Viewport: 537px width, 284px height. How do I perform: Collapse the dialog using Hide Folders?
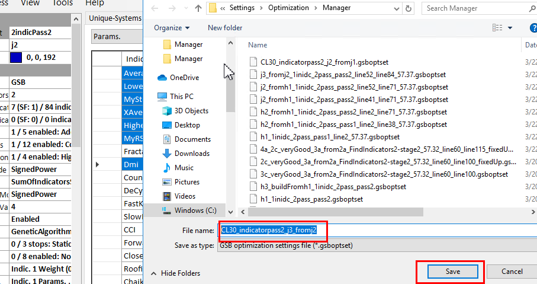click(x=175, y=273)
